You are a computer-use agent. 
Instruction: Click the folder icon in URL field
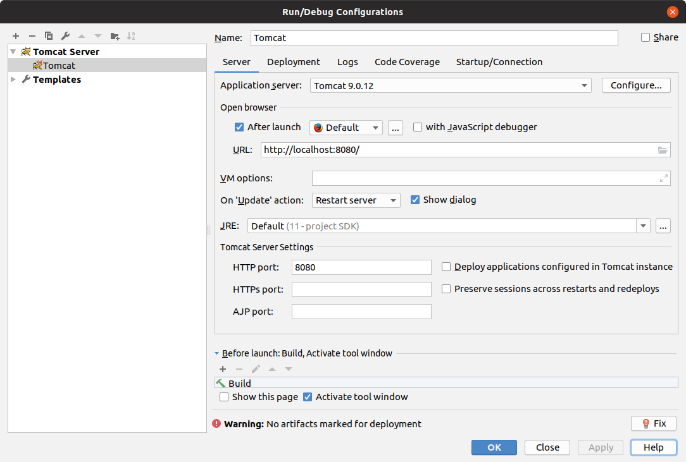(x=663, y=150)
